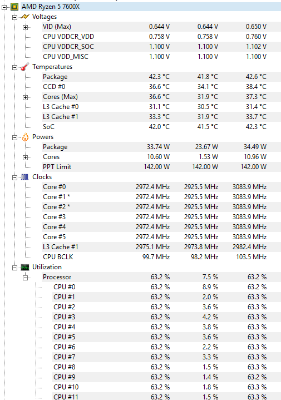Select the CPU #8 utilization row
The height and width of the screenshot is (400, 281).
(167, 367)
